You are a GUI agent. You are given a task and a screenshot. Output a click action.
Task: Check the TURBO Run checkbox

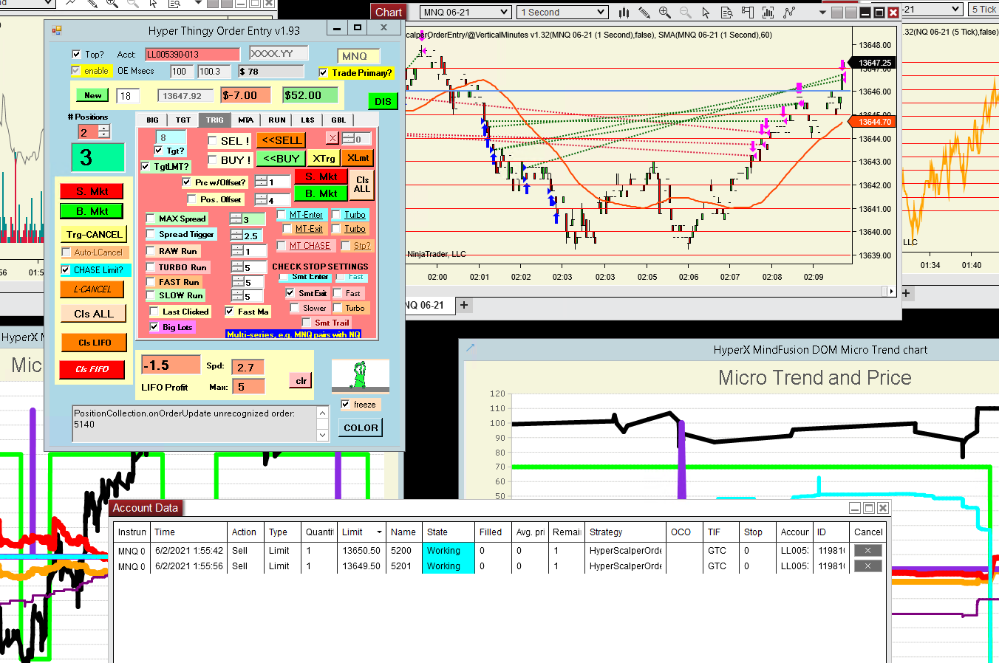(151, 267)
